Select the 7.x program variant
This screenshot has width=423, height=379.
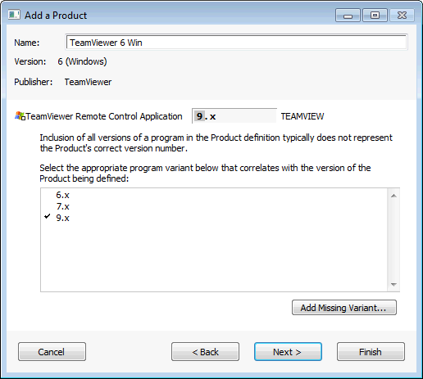[x=62, y=206]
